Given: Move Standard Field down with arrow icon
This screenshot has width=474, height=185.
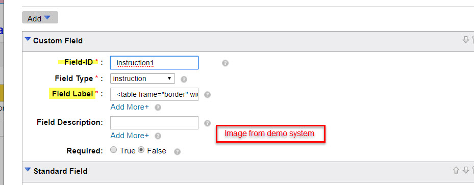Looking at the screenshot, I should point(466,170).
